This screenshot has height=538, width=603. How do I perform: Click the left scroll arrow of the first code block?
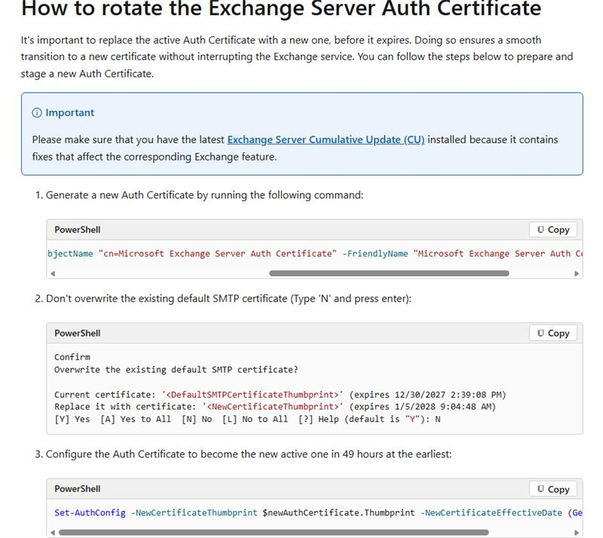(53, 274)
